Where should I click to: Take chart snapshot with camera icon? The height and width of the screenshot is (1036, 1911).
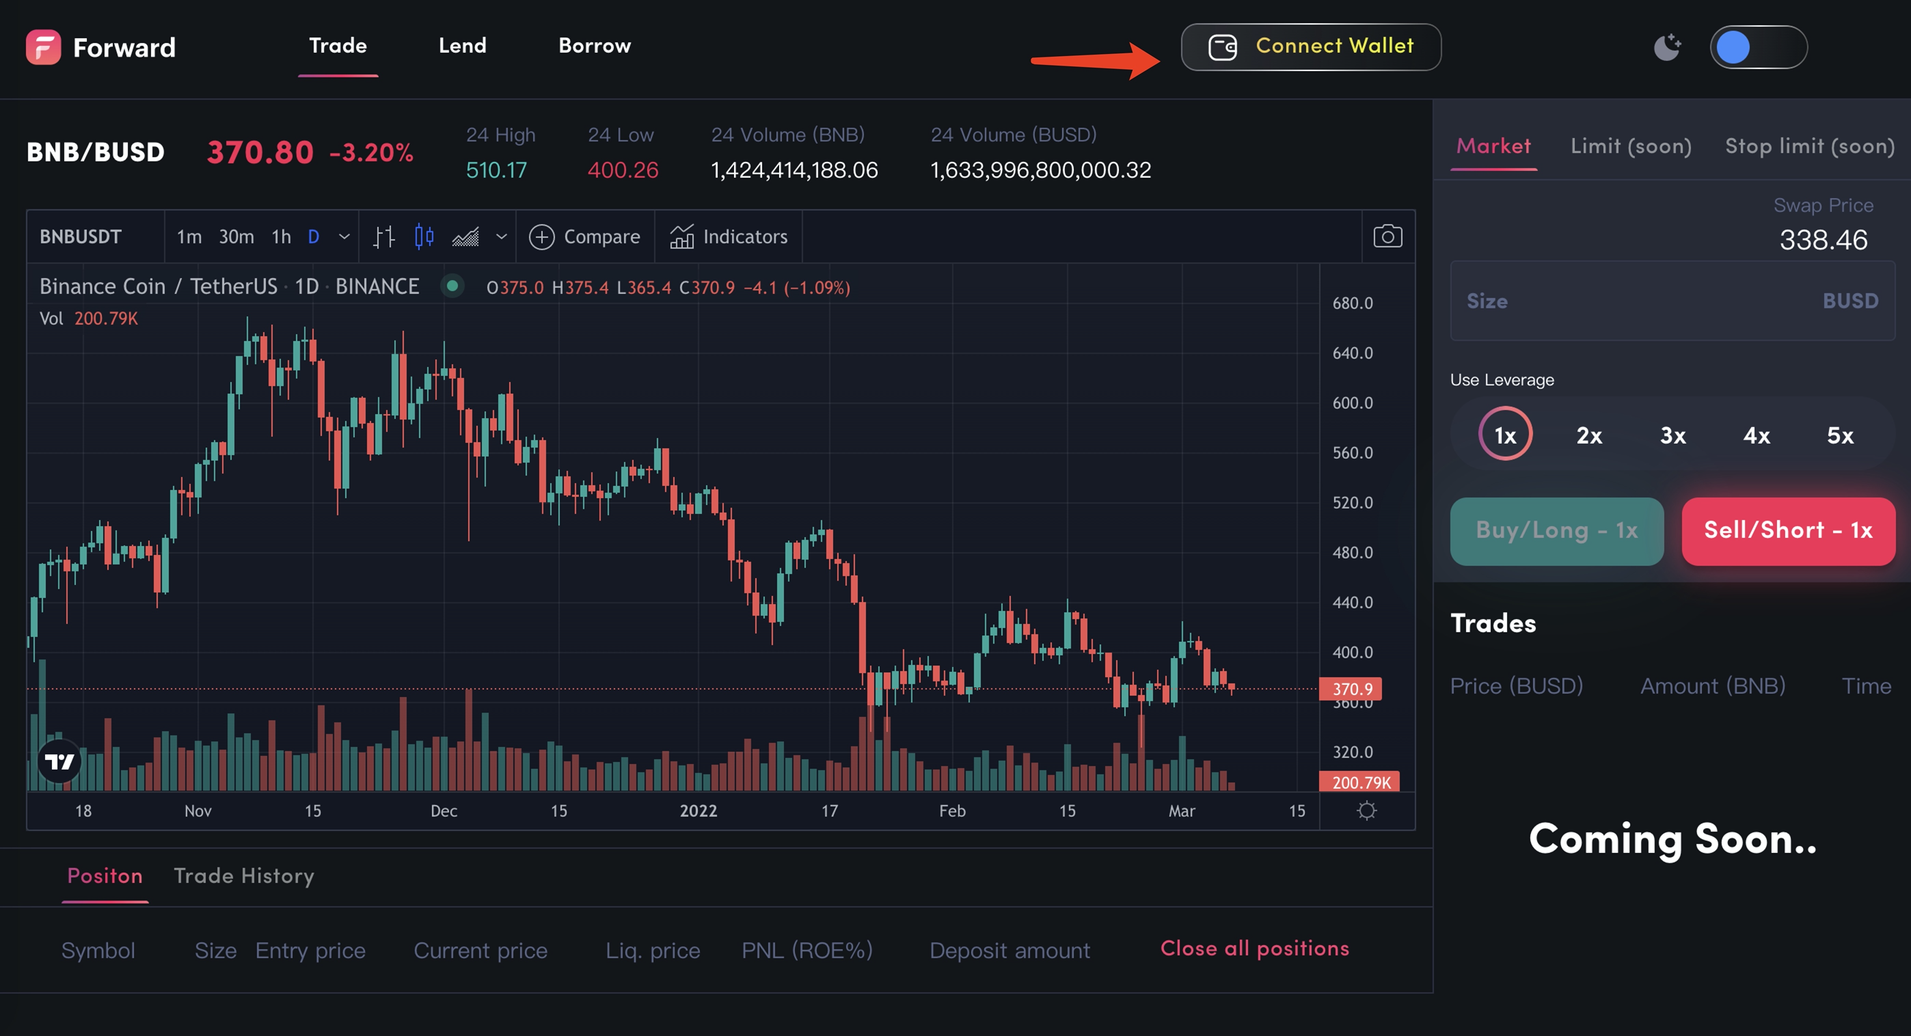[1387, 236]
